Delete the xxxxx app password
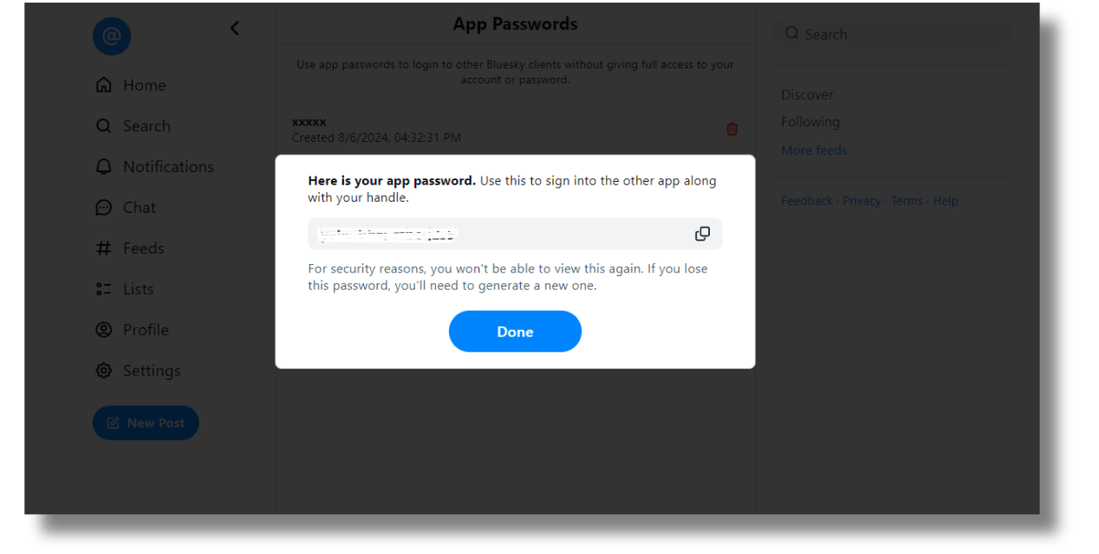The height and width of the screenshot is (554, 1099). 732,129
